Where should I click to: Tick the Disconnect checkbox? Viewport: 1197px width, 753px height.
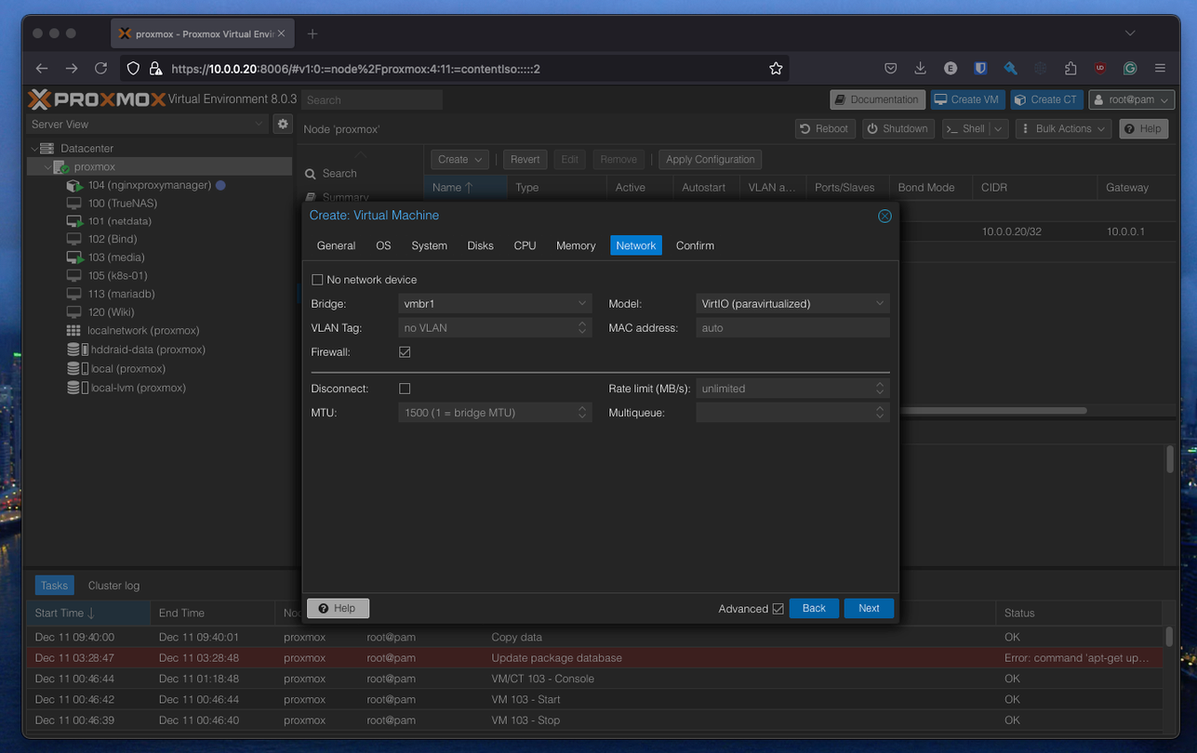[405, 389]
